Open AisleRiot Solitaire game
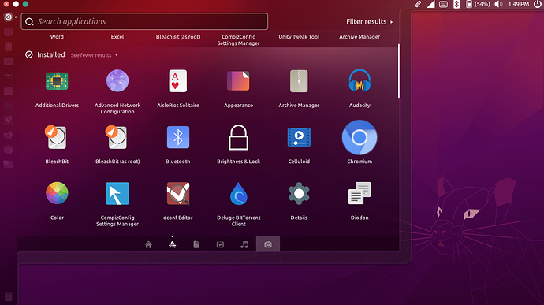Viewport: 544px width, 305px height. [178, 81]
